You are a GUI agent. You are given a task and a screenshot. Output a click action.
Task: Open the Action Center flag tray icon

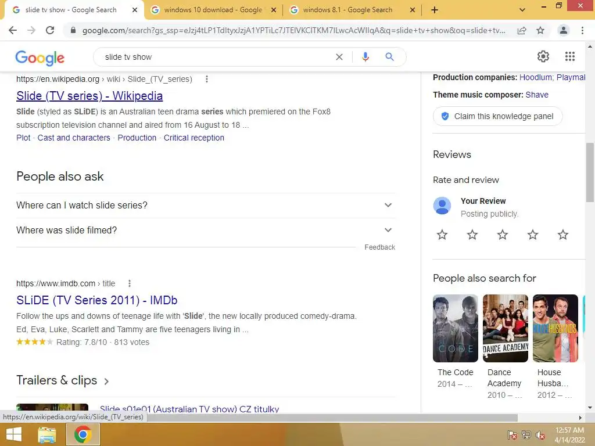coord(512,435)
